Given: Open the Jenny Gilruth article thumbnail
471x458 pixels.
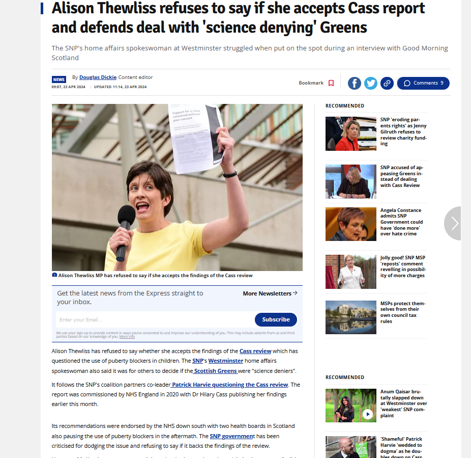Looking at the screenshot, I should click(x=351, y=133).
